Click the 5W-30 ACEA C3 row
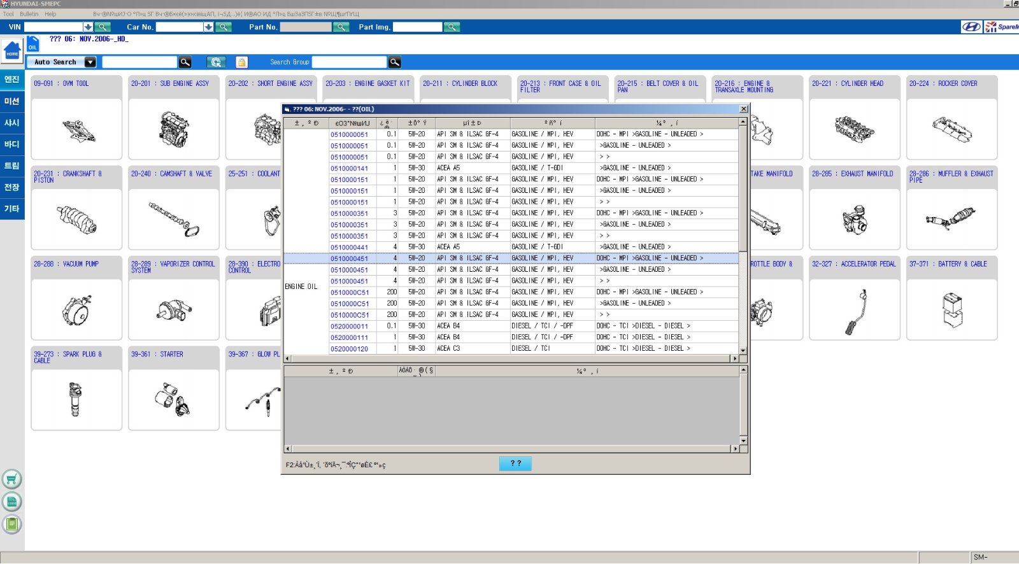1019x564 pixels. [511, 349]
